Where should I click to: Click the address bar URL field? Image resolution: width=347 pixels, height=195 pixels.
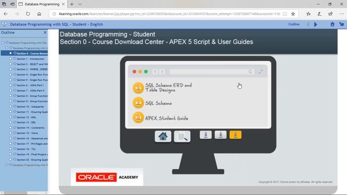click(x=169, y=14)
